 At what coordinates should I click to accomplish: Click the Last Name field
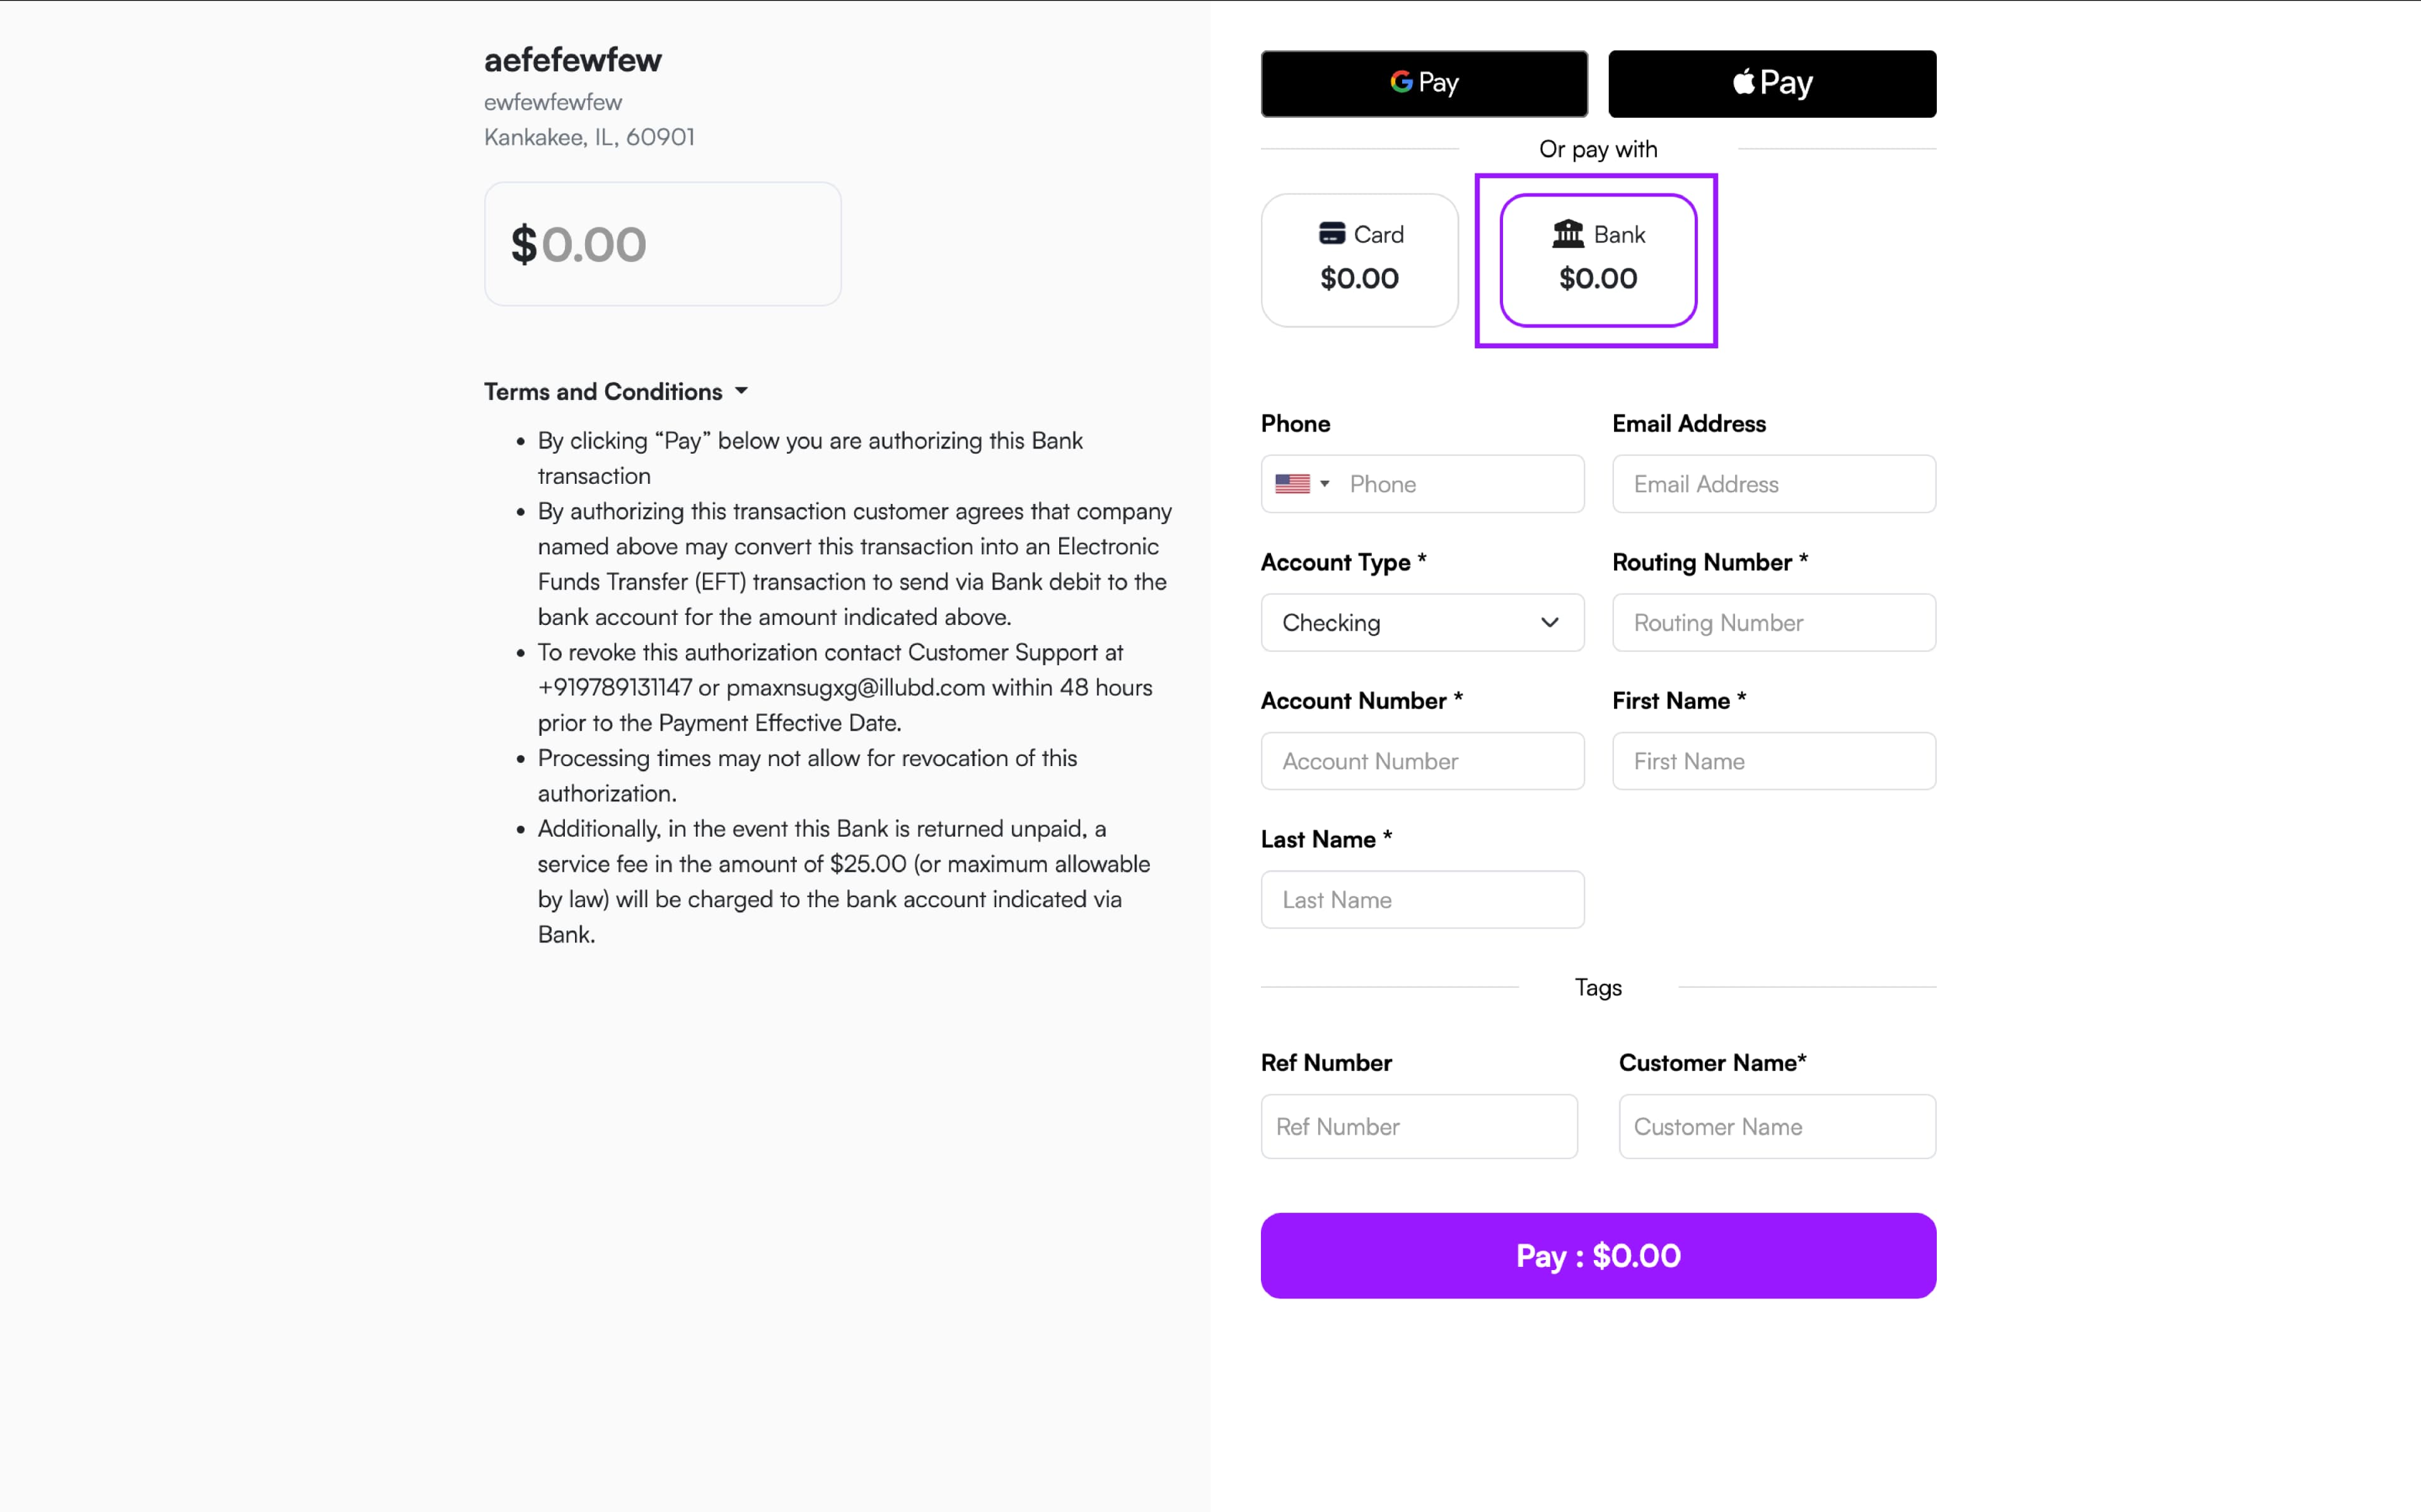[x=1422, y=900]
